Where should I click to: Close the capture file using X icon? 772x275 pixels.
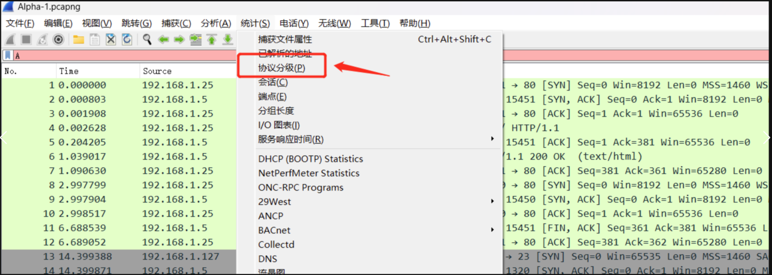111,40
